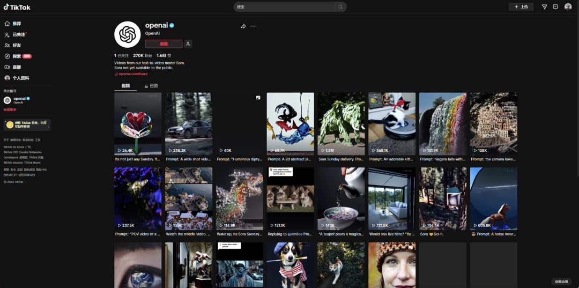
Task: Click the red 消息 message button
Action: coord(164,44)
